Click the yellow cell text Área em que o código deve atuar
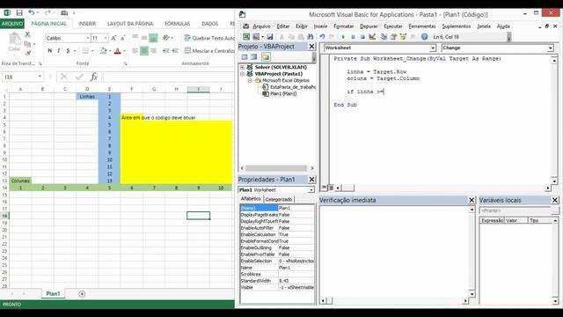This screenshot has height=317, width=563. 158,117
